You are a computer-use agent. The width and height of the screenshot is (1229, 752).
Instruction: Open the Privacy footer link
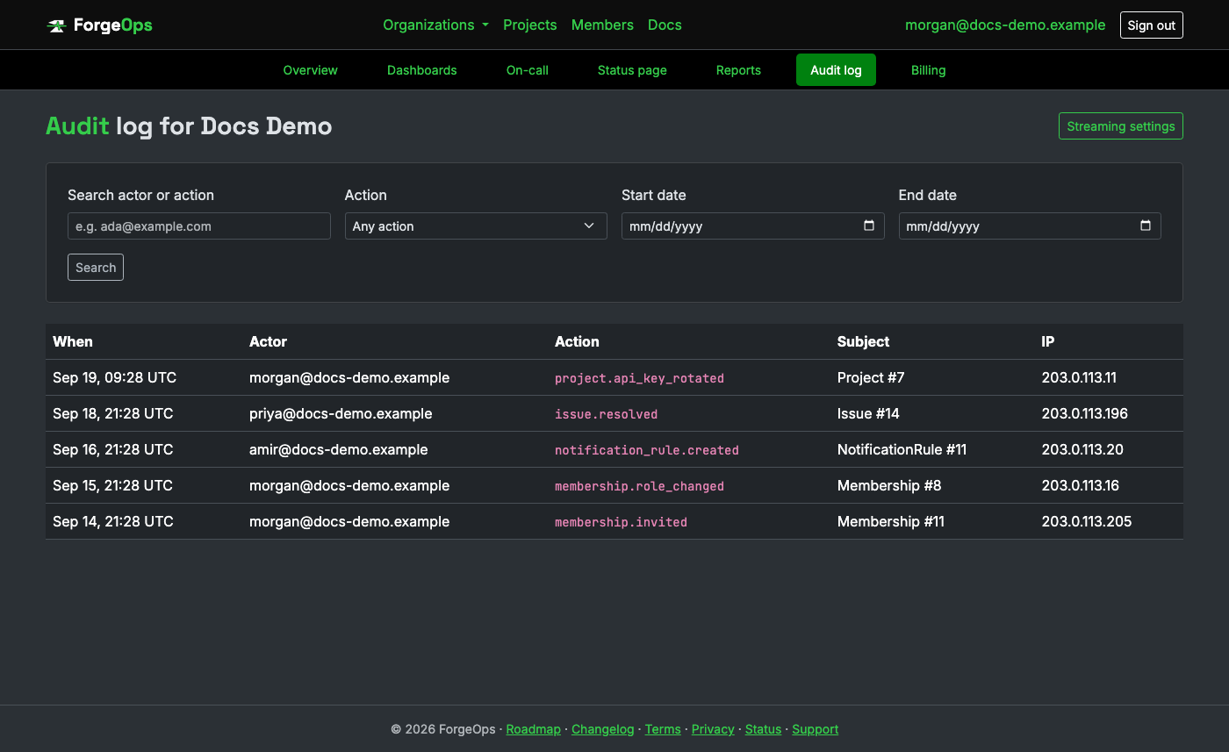(713, 729)
